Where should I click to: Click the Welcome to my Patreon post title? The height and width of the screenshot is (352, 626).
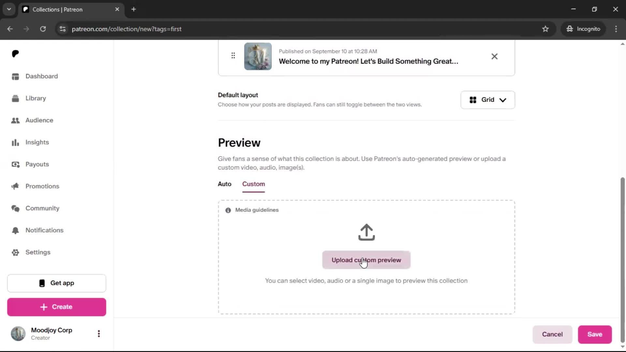pyautogui.click(x=368, y=62)
